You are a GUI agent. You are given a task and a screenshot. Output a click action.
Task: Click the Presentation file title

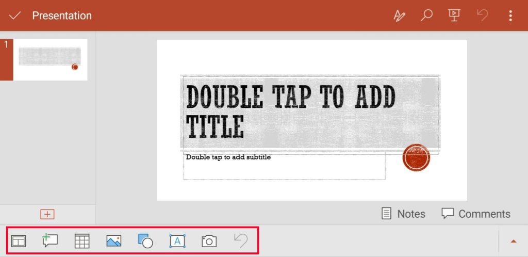tap(62, 15)
